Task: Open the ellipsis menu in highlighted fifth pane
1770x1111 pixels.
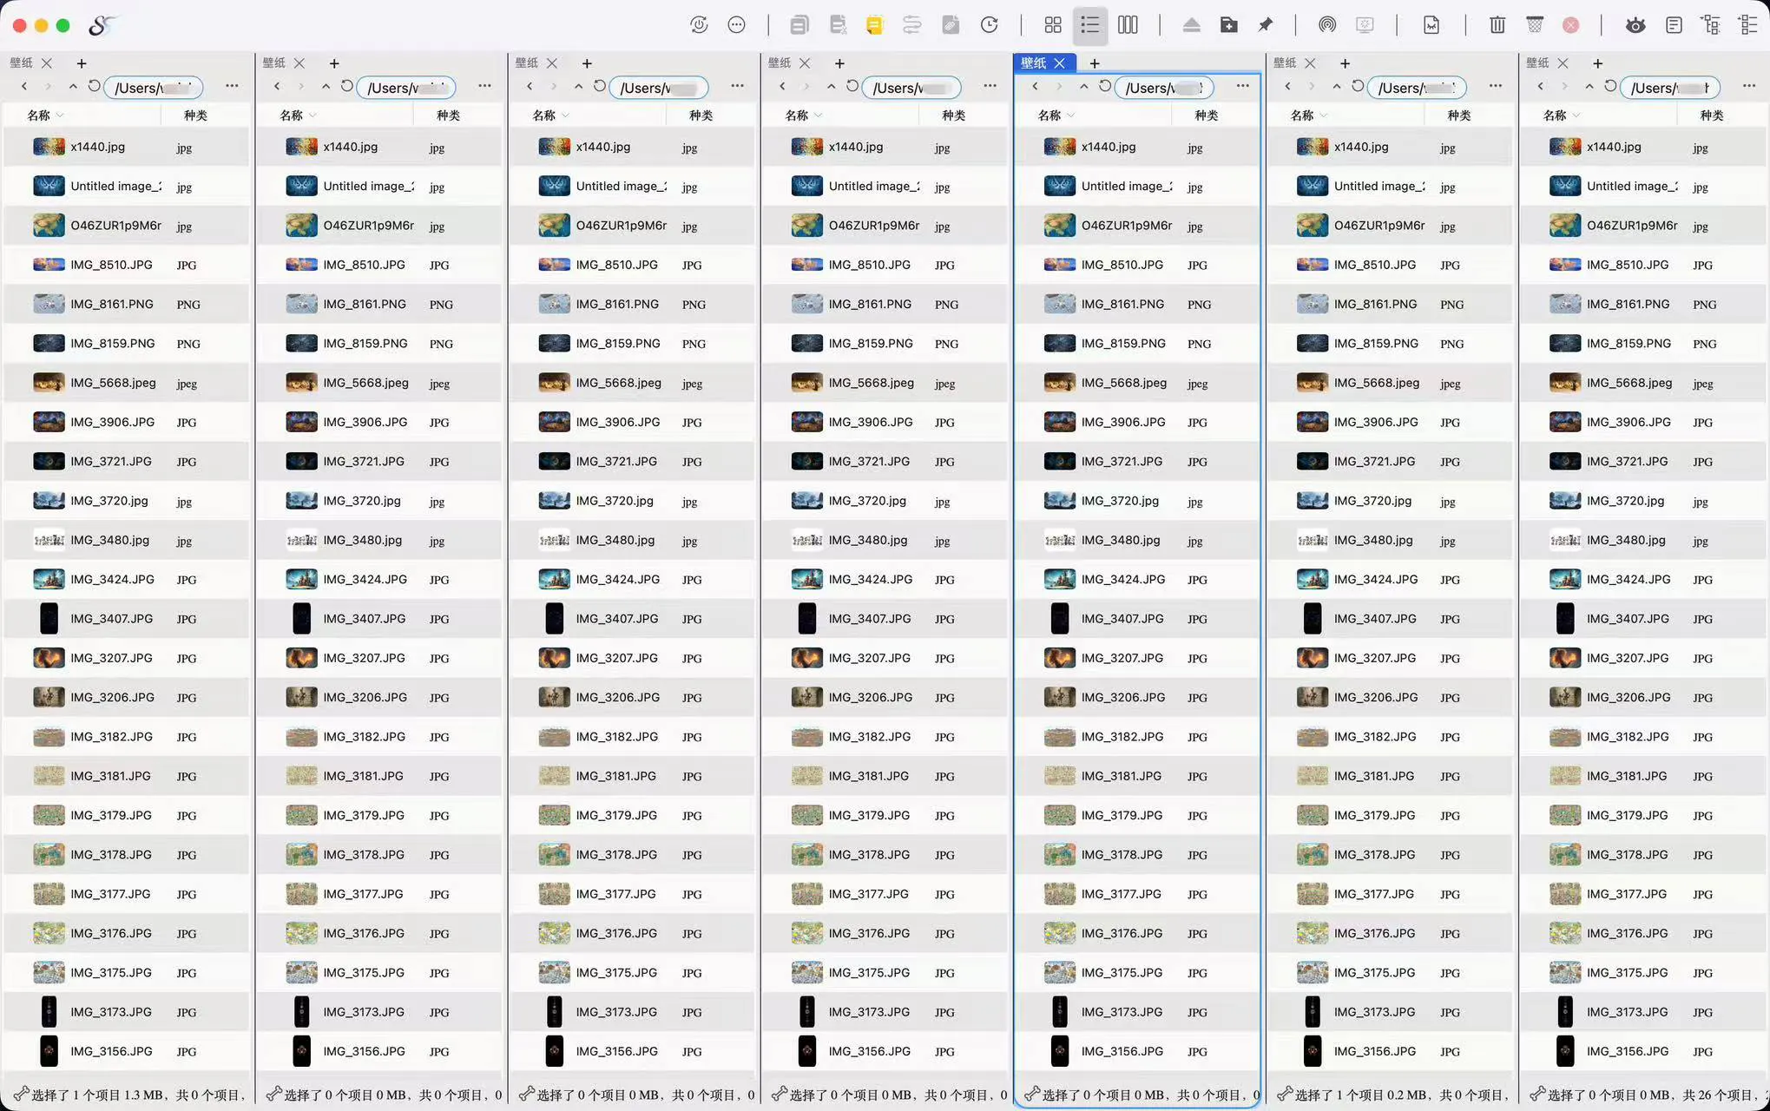Action: pos(1243,86)
